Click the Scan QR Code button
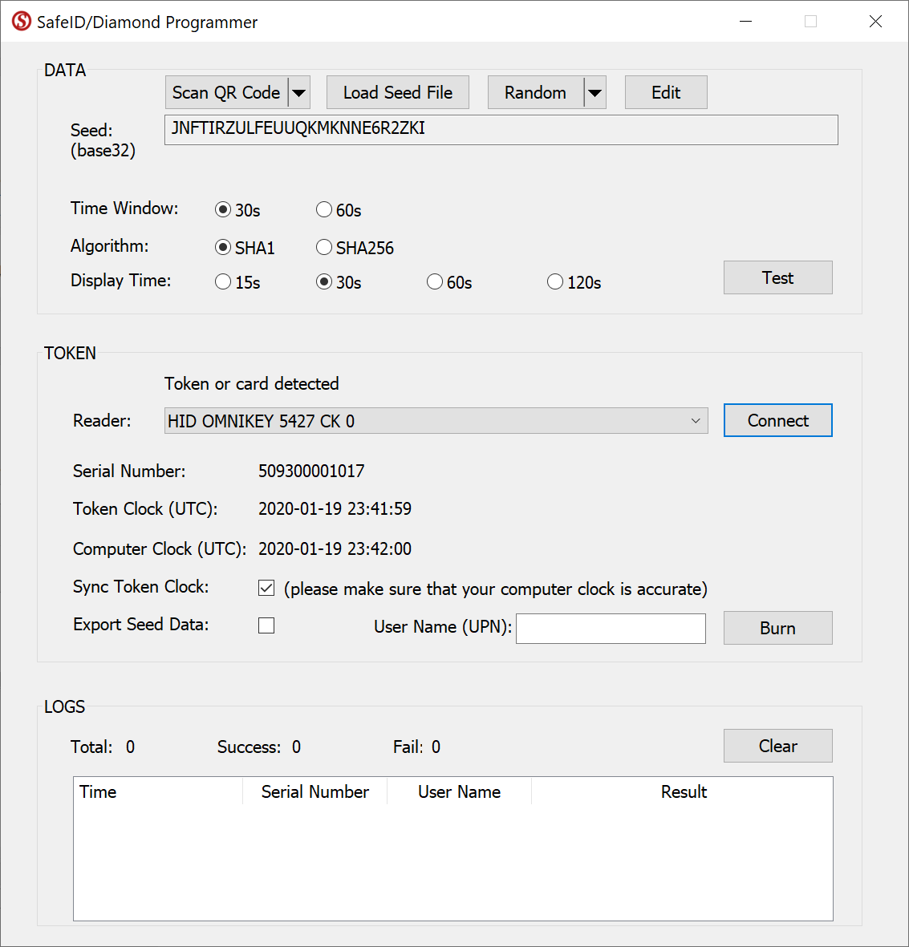The height and width of the screenshot is (947, 909). click(226, 93)
